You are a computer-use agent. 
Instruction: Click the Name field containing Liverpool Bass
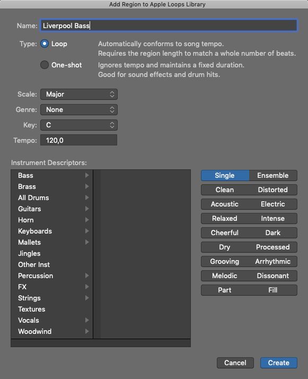point(169,25)
